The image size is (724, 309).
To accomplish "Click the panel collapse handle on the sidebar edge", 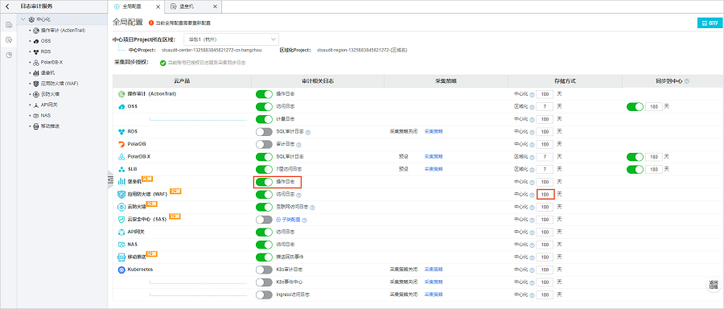I will click(110, 179).
